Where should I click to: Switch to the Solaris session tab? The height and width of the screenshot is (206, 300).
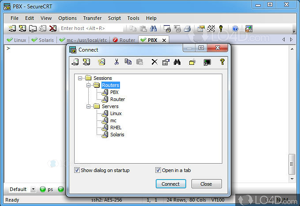pyautogui.click(x=43, y=40)
